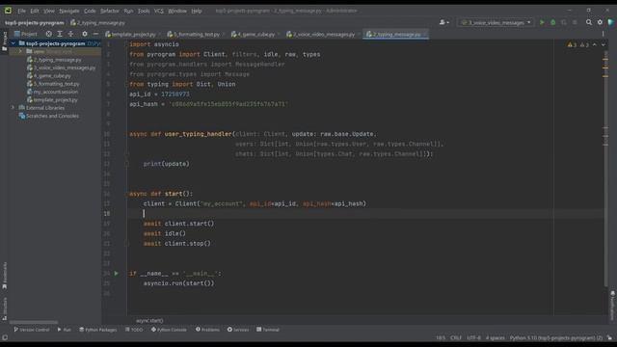This screenshot has width=617, height=347.
Task: Collapse all icon in Project panel toolbar
Action: [70, 35]
